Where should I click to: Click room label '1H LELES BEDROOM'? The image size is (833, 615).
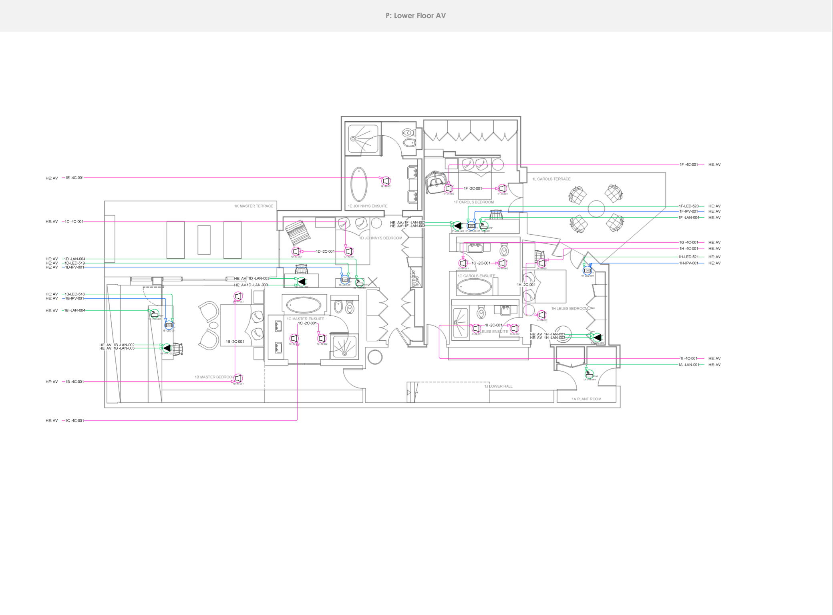(x=569, y=308)
